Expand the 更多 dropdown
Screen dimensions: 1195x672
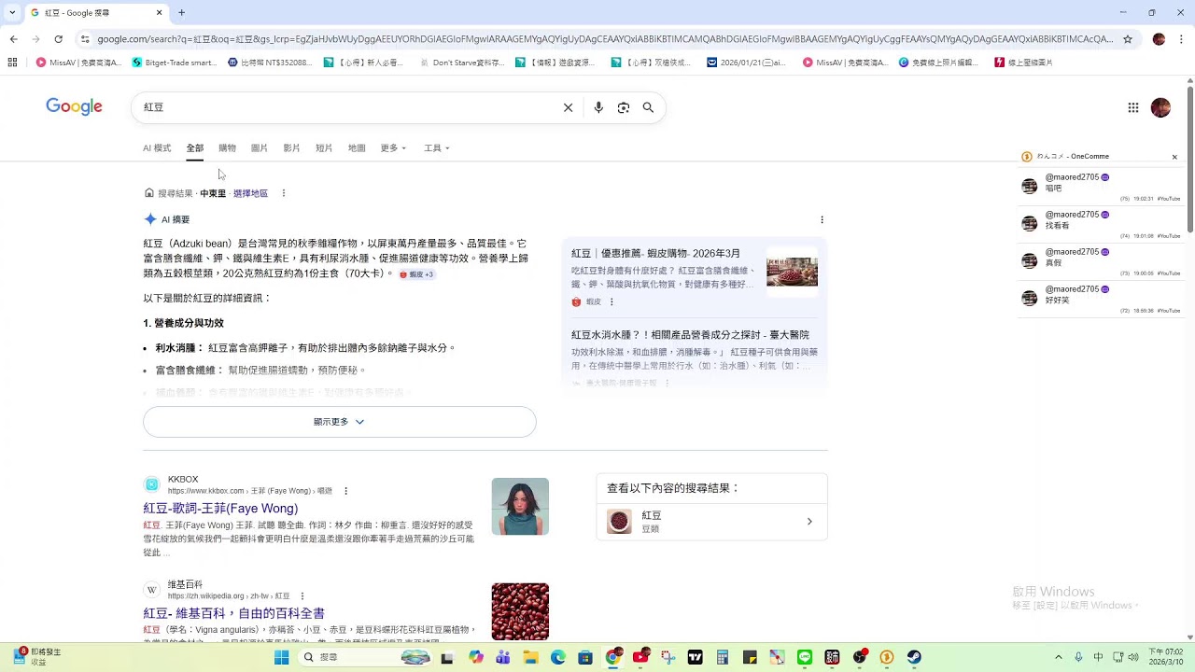coord(393,148)
